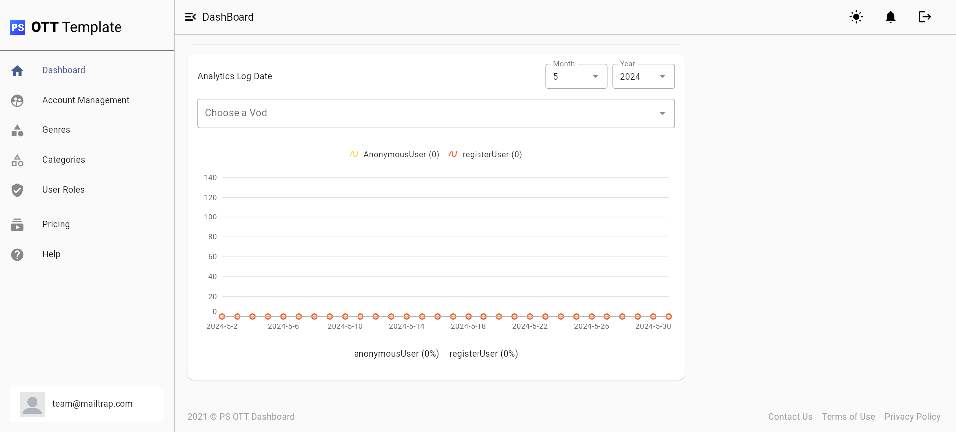This screenshot has width=956, height=432.
Task: Click the PS OTT Template logo
Action: (66, 27)
